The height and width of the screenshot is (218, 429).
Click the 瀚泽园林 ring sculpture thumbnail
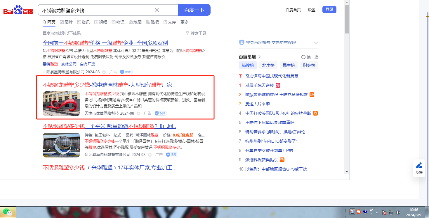(61, 145)
